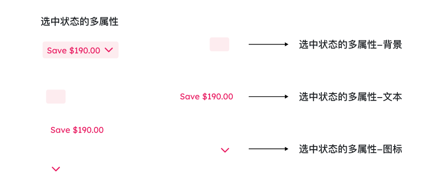Click the top-left heading 选中状态的多属性
The image size is (429, 196).
79,21
